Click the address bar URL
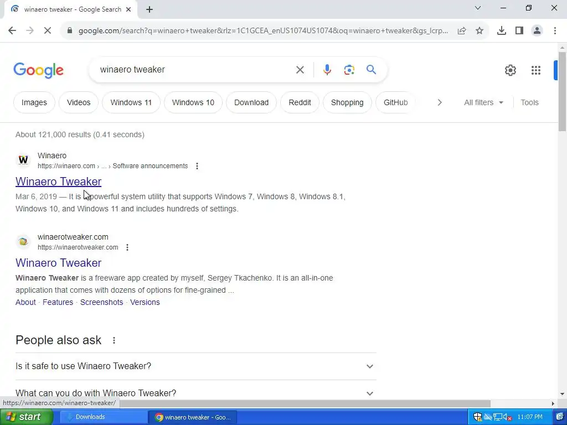This screenshot has width=567, height=425. pos(263,31)
